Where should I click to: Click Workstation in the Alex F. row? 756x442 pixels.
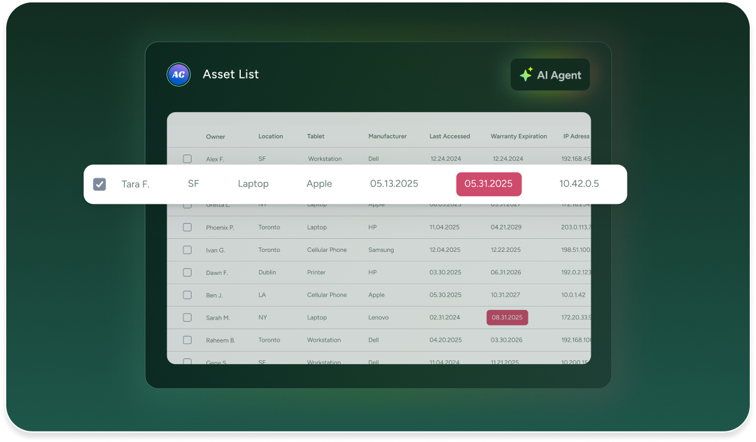[x=325, y=159]
